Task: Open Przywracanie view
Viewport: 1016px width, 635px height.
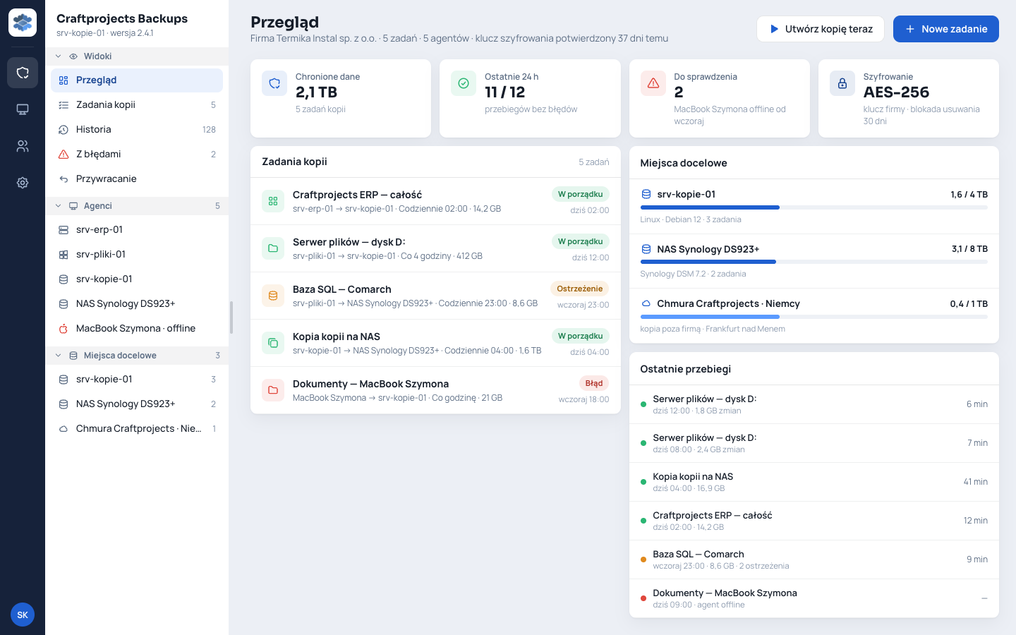Action: (x=137, y=179)
